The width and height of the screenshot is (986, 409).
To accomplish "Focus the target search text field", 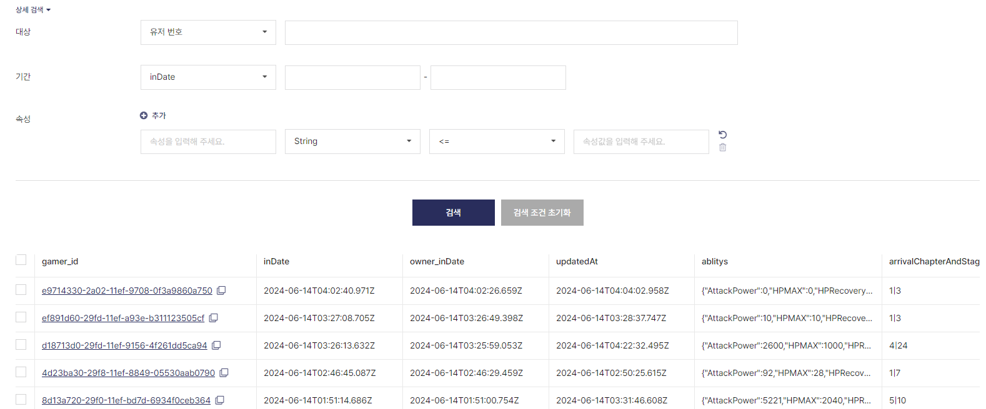I will [511, 32].
